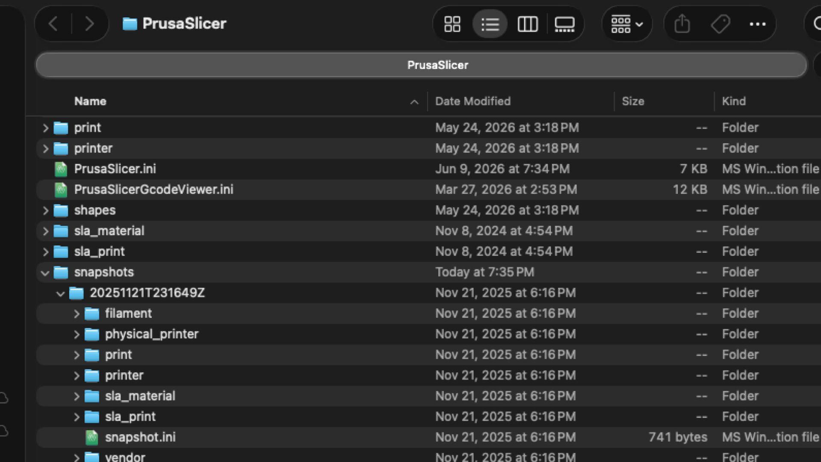Expand the sla_material folder inside the snapshot

77,396
